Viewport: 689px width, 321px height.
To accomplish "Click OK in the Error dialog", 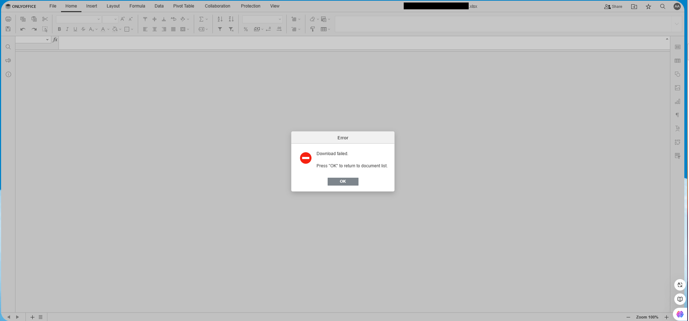I will (343, 181).
